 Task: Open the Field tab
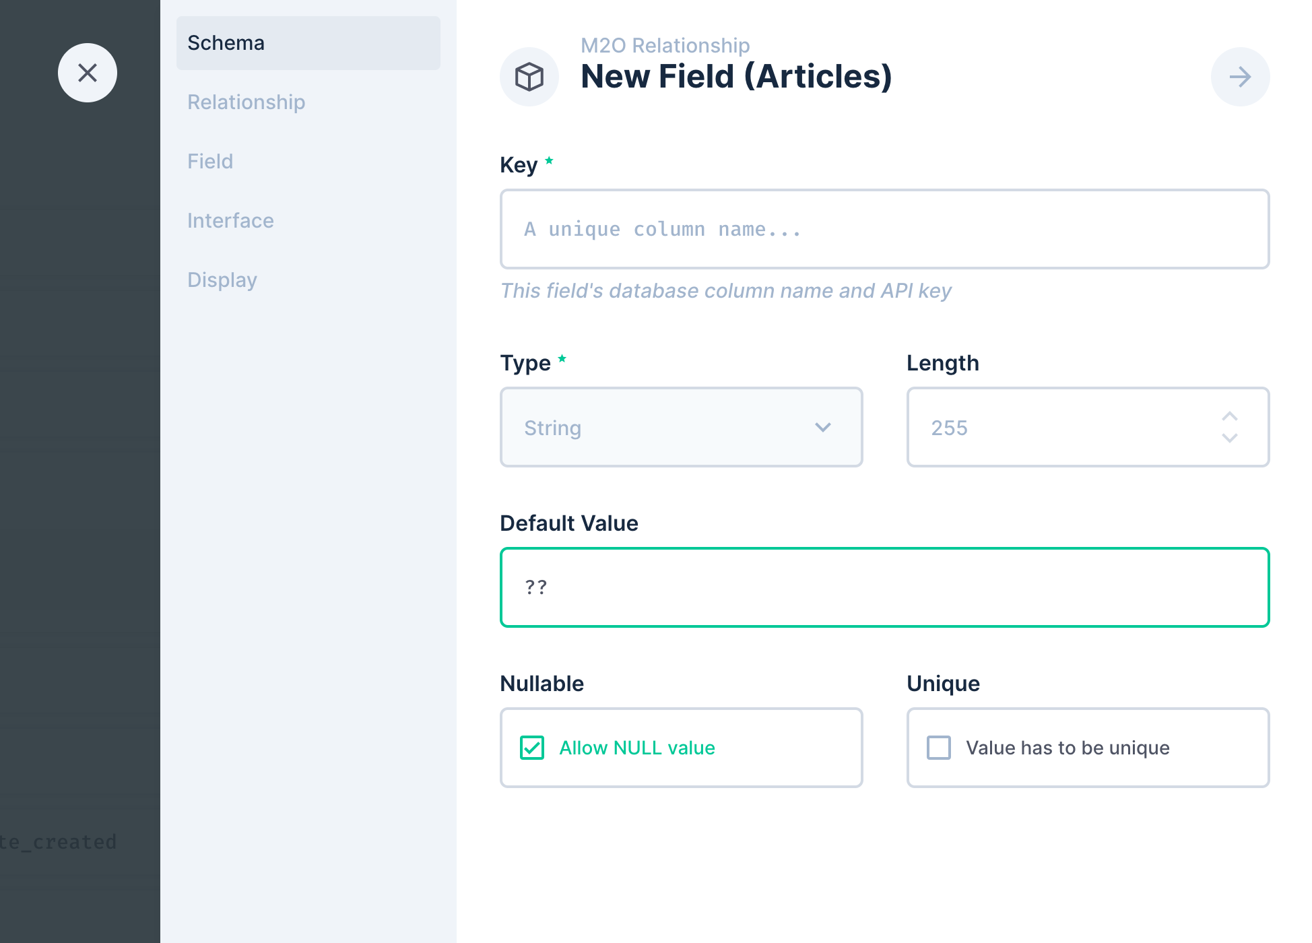[210, 162]
